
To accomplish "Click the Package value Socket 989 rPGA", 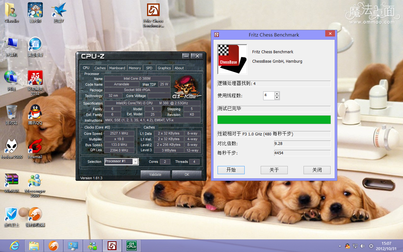I will (137, 90).
